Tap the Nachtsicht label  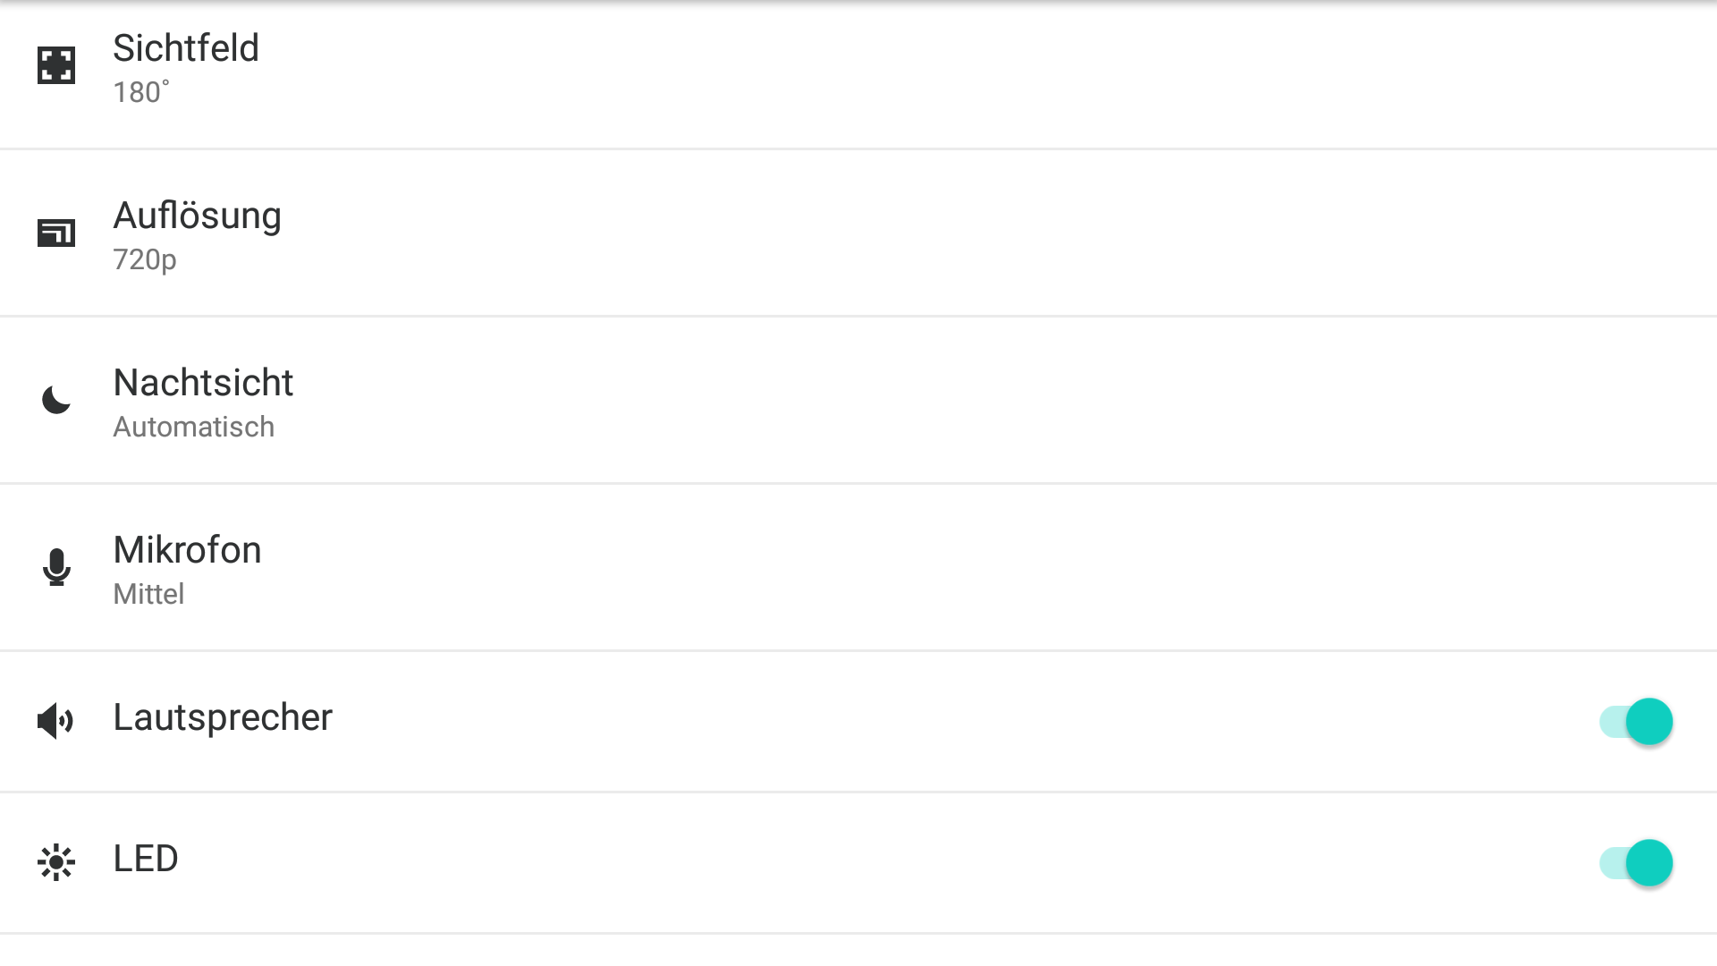tap(203, 383)
